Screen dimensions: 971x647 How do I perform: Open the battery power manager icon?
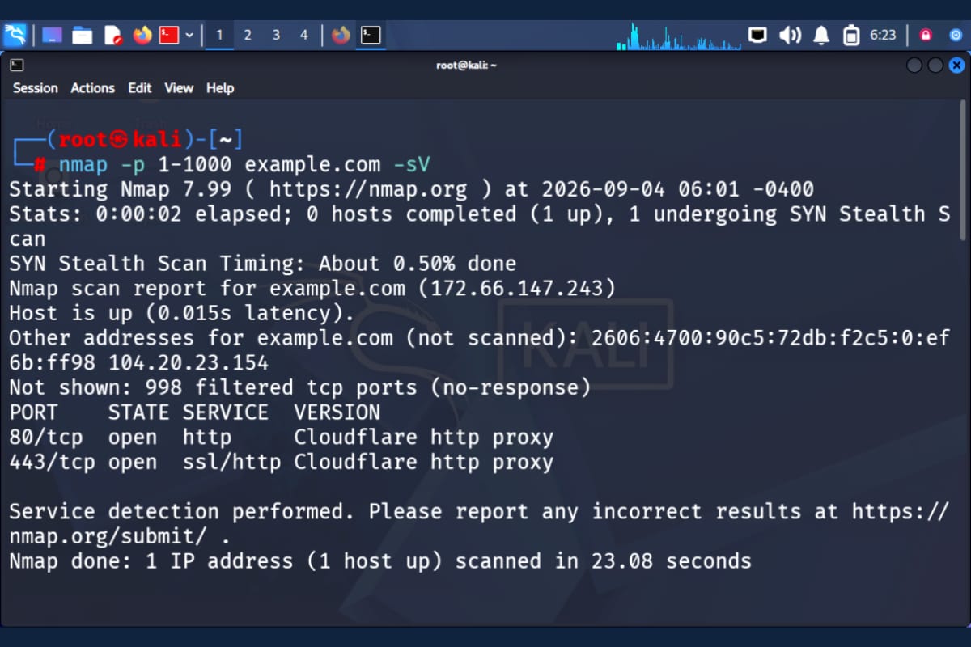[850, 35]
